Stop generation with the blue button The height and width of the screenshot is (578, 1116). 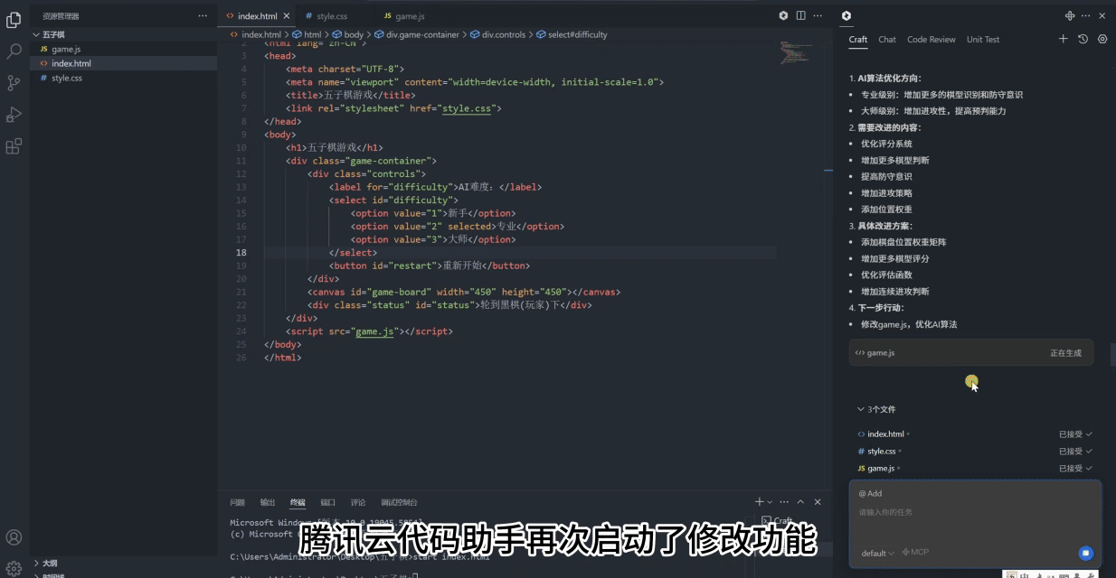tap(1086, 553)
